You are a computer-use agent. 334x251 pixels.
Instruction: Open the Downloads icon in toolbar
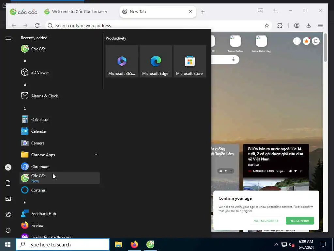point(309,25)
